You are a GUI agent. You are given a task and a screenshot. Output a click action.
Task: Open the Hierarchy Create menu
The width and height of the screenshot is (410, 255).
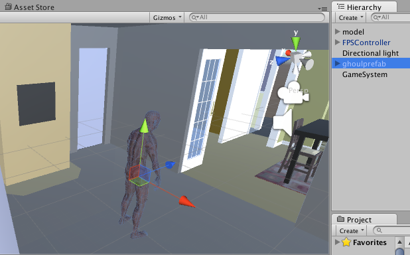(351, 17)
